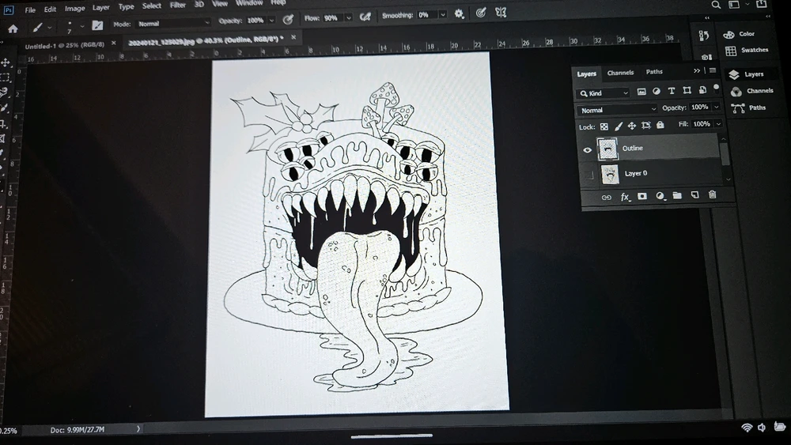Create a new layer
This screenshot has height=445, width=791.
(x=695, y=194)
